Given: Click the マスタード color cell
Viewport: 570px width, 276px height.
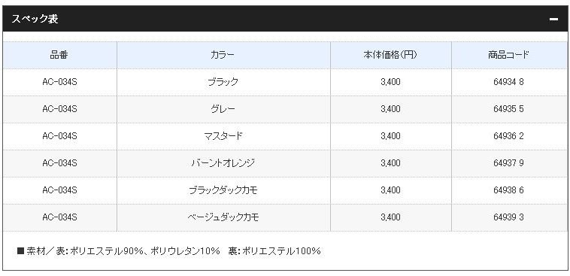Looking at the screenshot, I should coord(223,136).
